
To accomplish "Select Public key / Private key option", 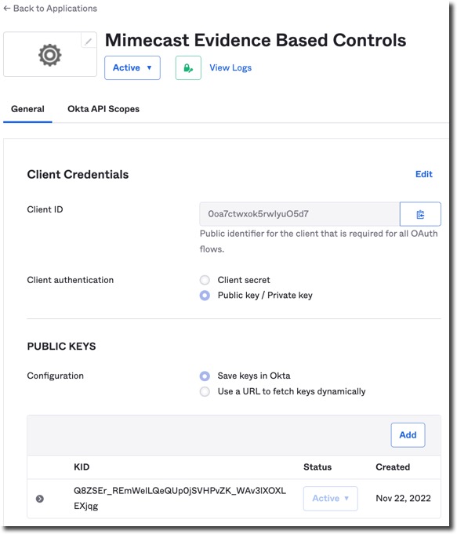I will 205,296.
